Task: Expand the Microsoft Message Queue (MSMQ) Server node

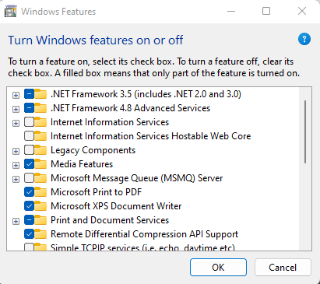Action: pyautogui.click(x=16, y=179)
